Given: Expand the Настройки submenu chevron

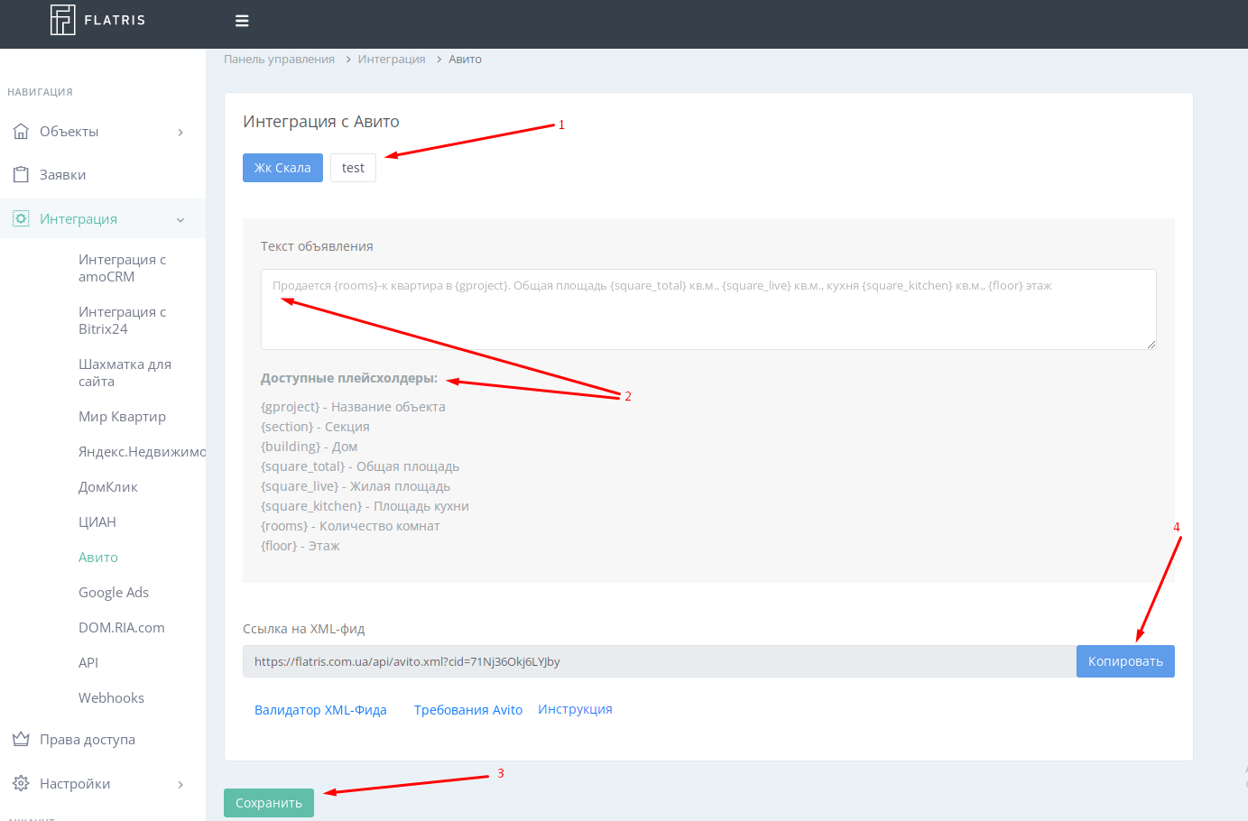Looking at the screenshot, I should click(180, 785).
